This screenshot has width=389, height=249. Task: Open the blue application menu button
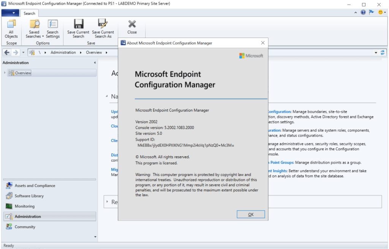[x=10, y=13]
